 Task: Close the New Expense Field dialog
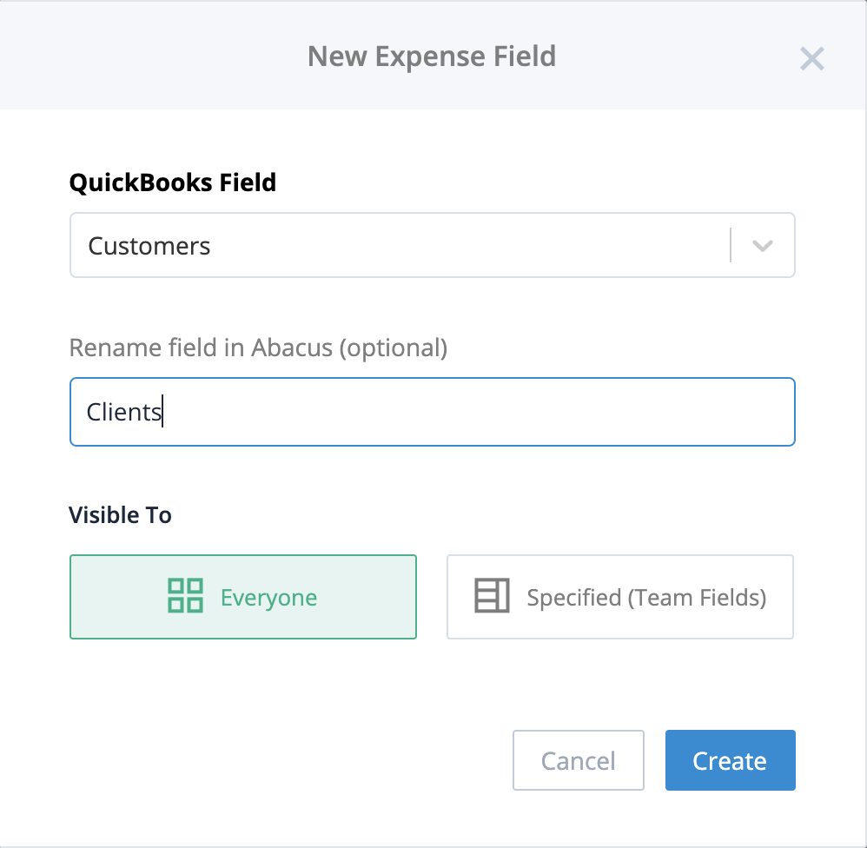click(x=811, y=58)
